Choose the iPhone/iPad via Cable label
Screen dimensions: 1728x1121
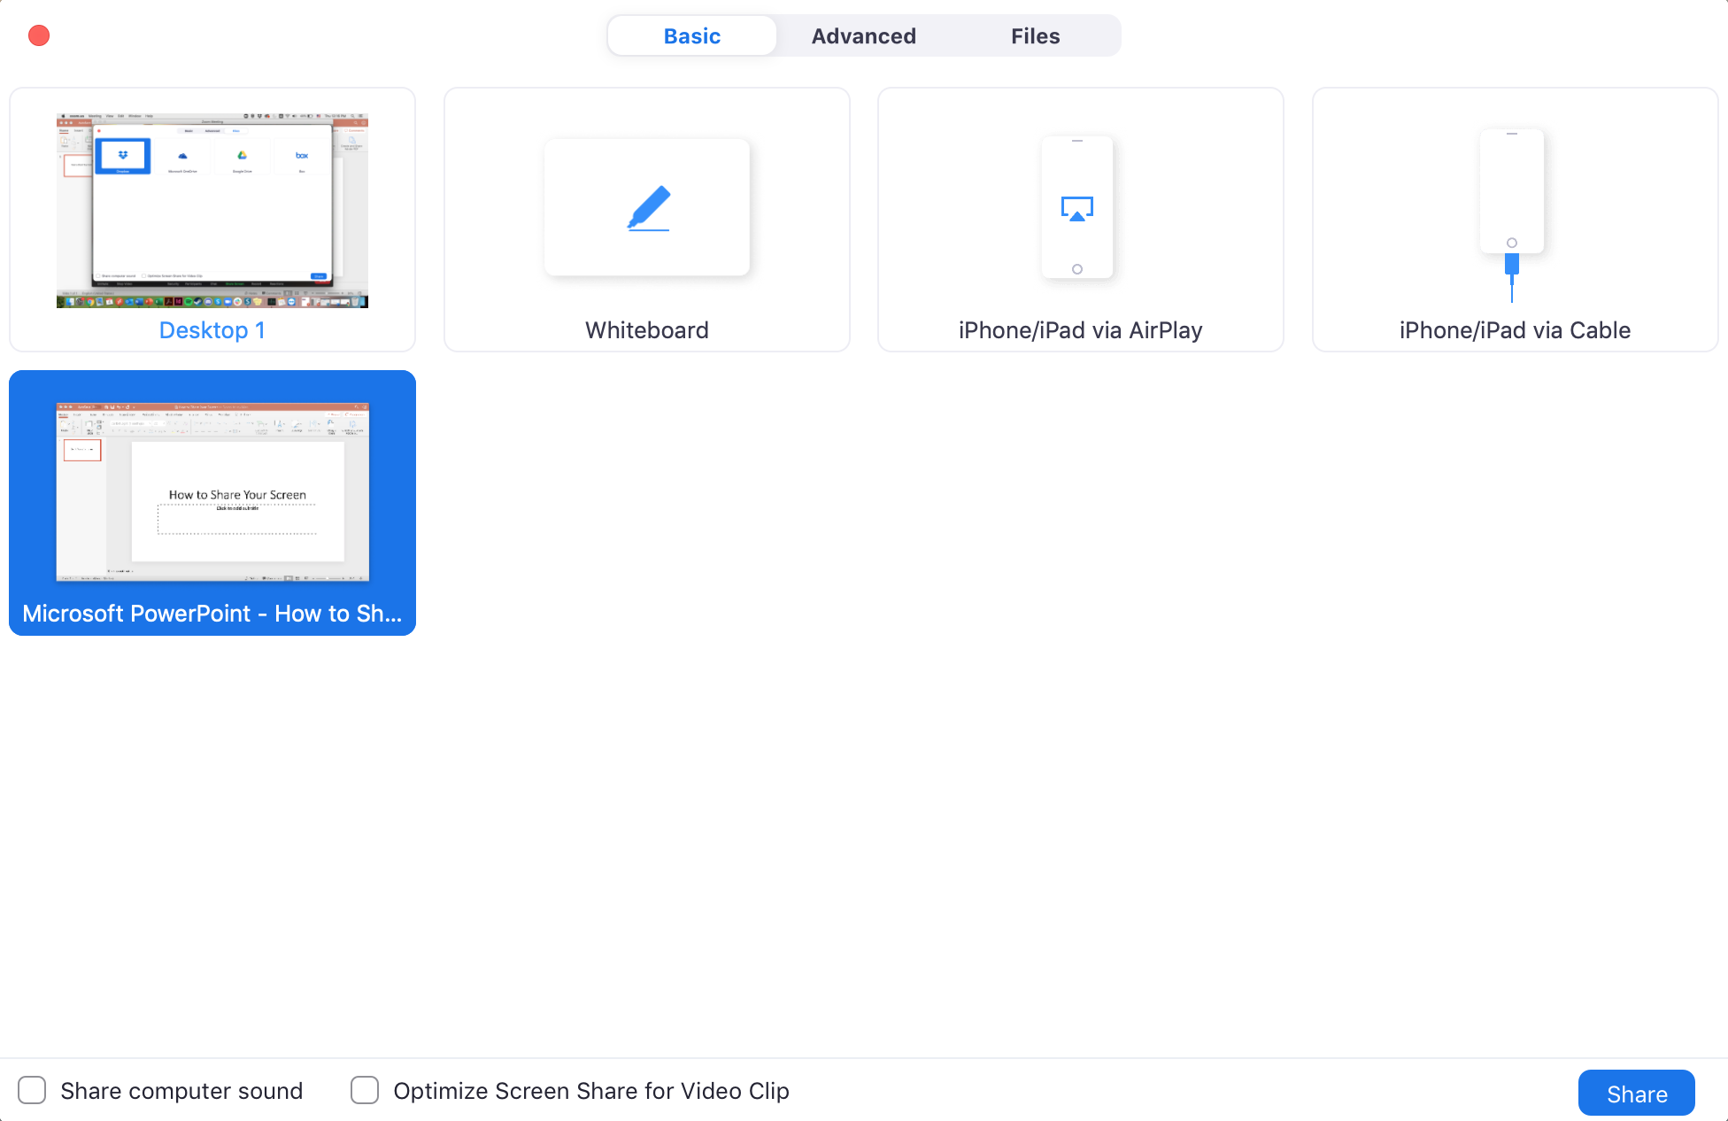click(x=1515, y=330)
